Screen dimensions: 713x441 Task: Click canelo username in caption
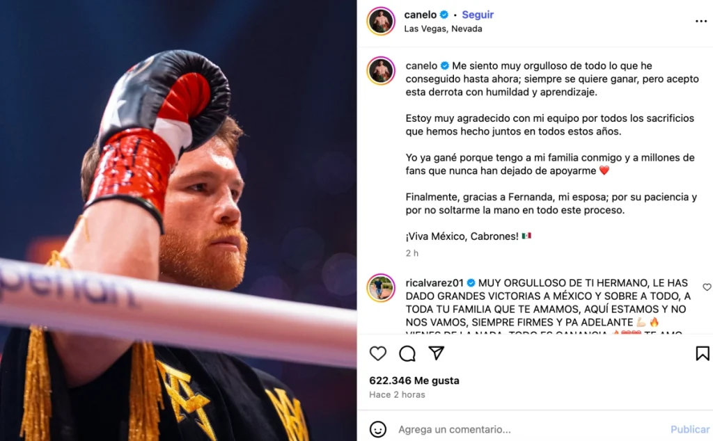point(421,66)
